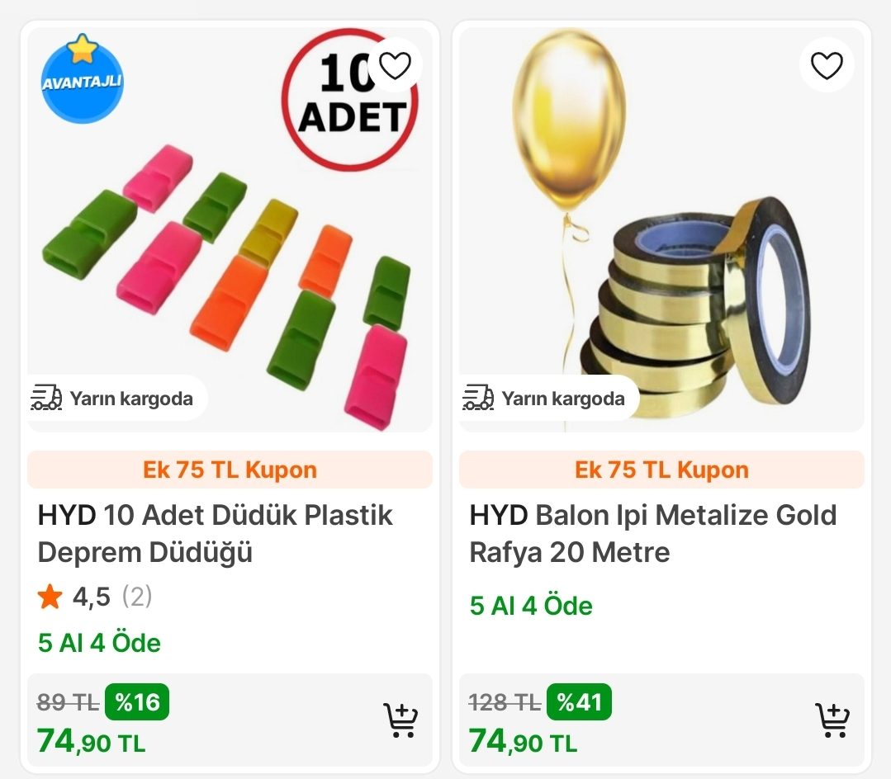Tap Ek 75 TL Kupon on ribbon card
Viewport: 891px width, 779px height.
click(662, 470)
